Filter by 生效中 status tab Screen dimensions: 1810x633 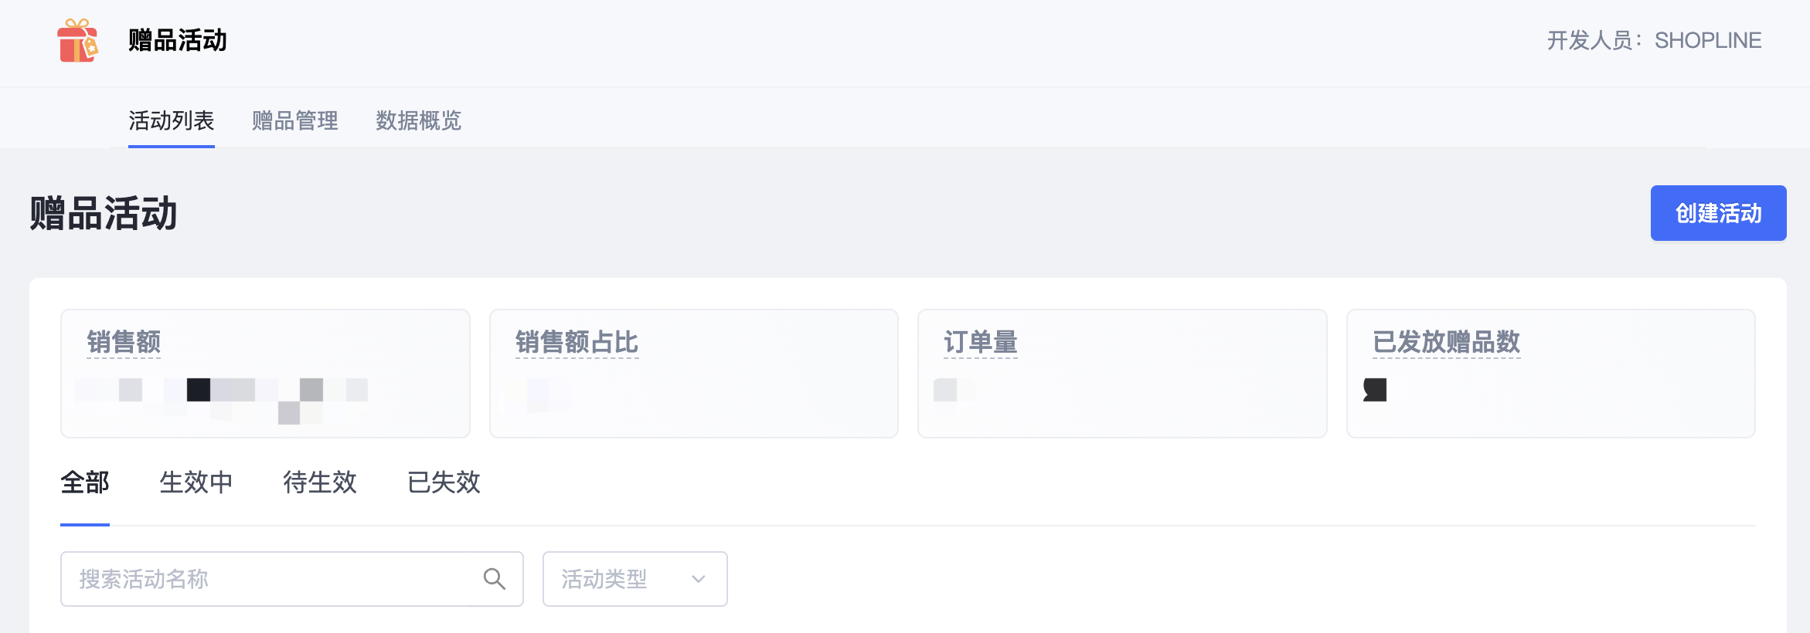point(196,482)
